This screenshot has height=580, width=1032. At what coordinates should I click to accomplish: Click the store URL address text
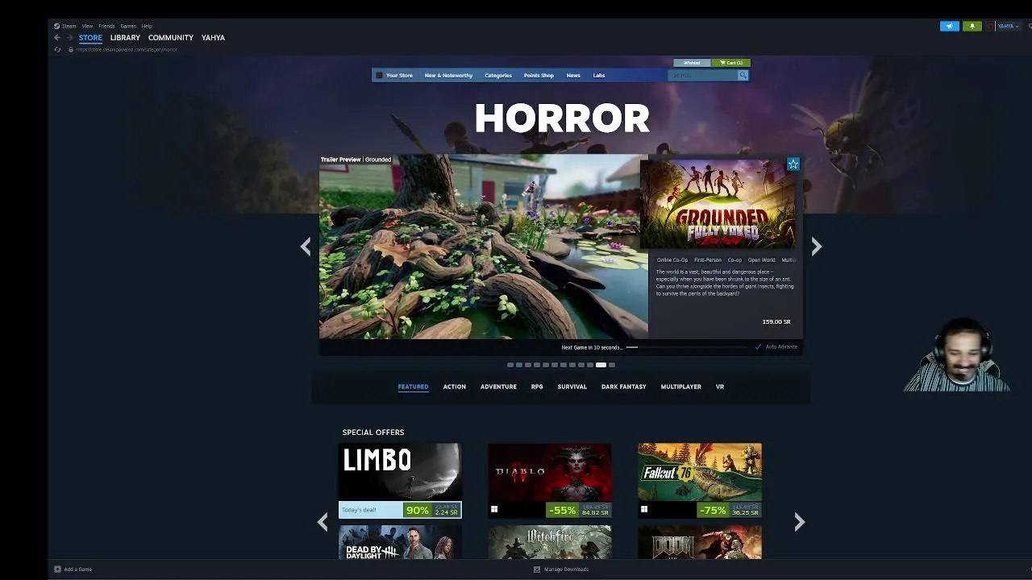tap(127, 49)
